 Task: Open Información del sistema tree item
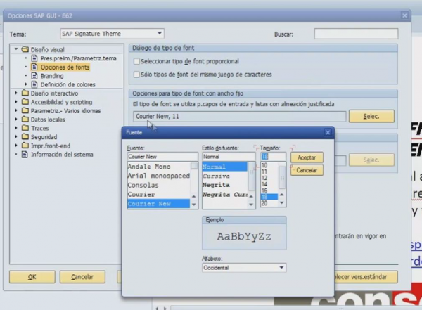pyautogui.click(x=62, y=155)
